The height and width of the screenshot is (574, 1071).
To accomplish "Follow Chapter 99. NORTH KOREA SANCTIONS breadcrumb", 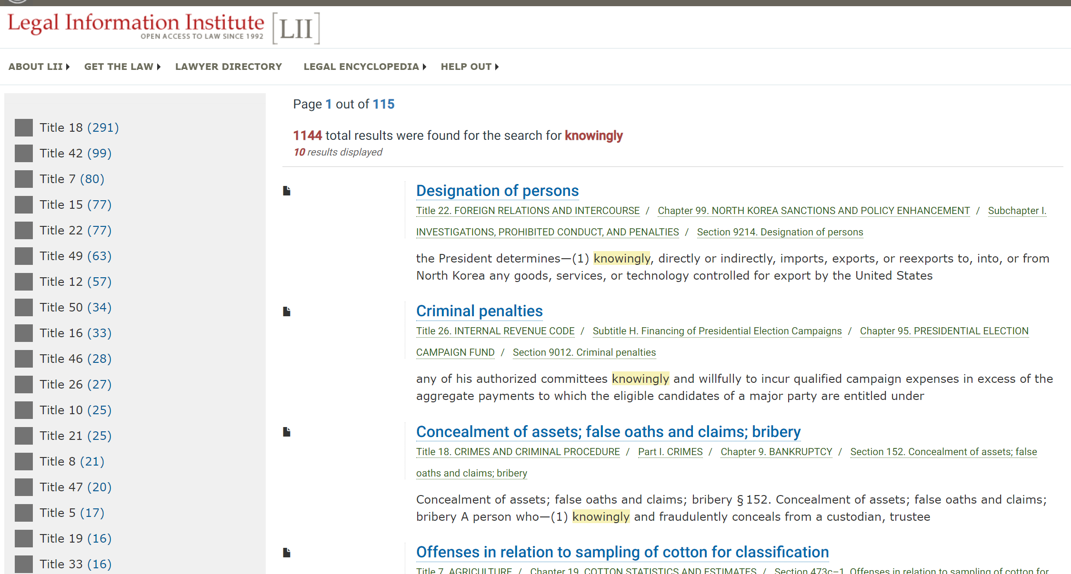I will (x=813, y=211).
